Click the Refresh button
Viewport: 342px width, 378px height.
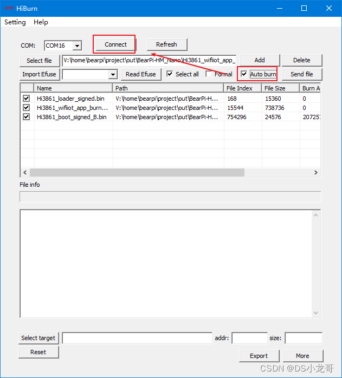tap(167, 44)
